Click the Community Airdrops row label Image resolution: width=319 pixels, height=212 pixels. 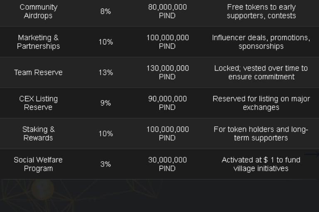point(38,12)
